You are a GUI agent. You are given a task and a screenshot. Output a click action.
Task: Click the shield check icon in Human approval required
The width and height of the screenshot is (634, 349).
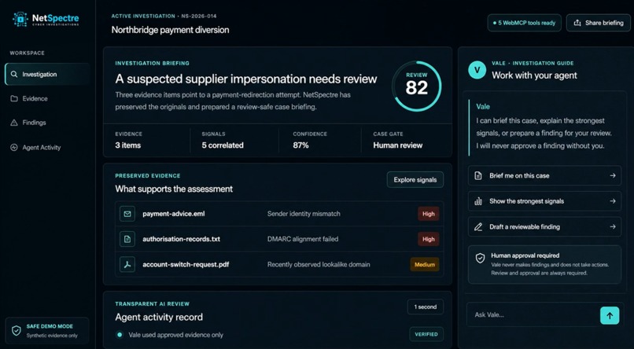(x=480, y=258)
